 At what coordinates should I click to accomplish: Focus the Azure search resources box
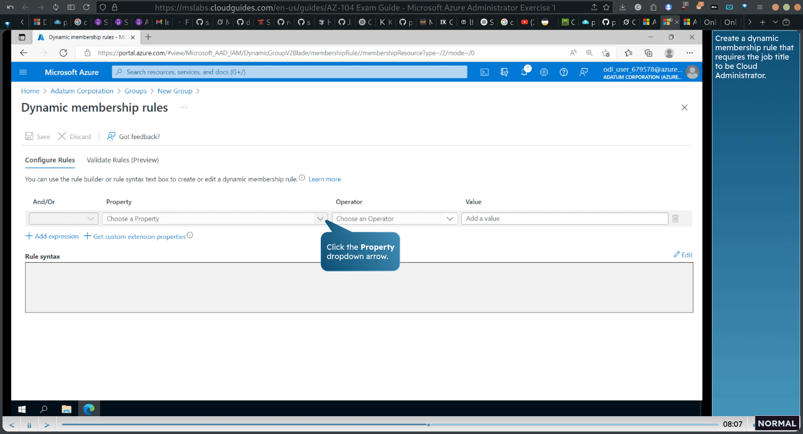(x=290, y=72)
